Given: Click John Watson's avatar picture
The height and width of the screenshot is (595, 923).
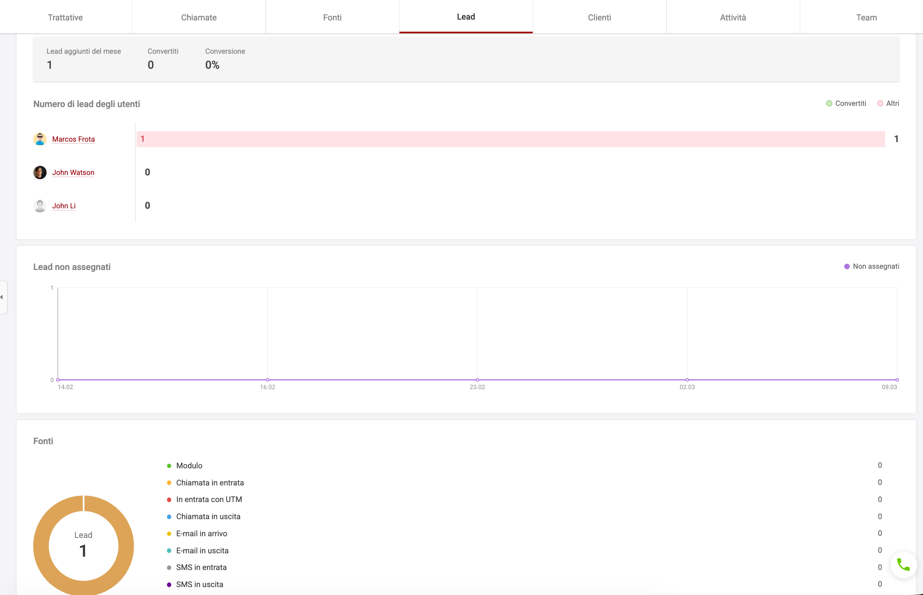Looking at the screenshot, I should [40, 172].
